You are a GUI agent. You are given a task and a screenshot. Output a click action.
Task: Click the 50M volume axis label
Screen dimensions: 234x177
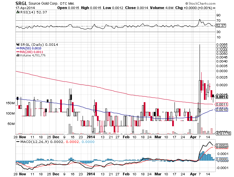[11, 124]
